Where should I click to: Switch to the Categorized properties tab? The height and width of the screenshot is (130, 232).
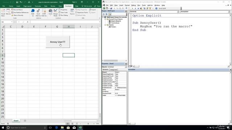113,70
